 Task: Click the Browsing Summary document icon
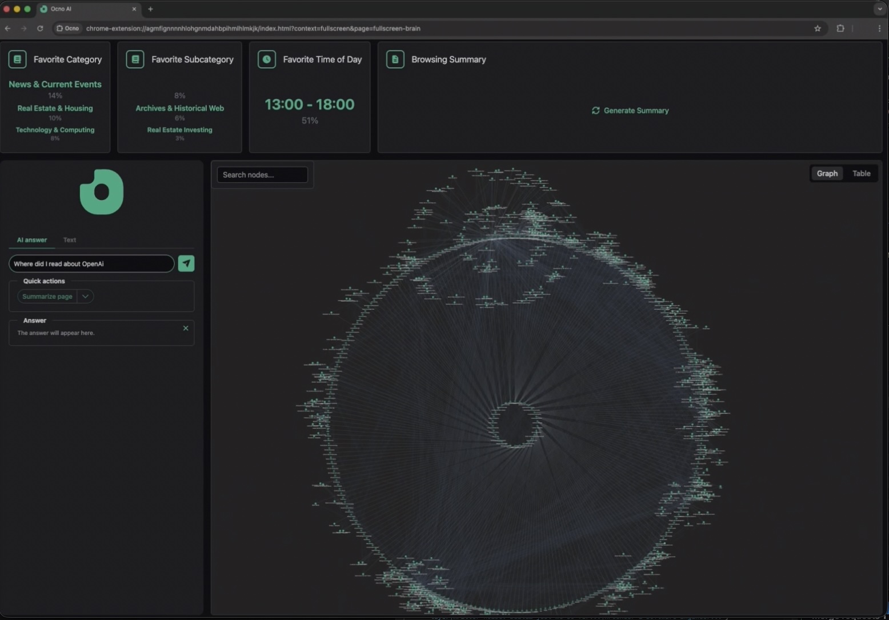[395, 59]
